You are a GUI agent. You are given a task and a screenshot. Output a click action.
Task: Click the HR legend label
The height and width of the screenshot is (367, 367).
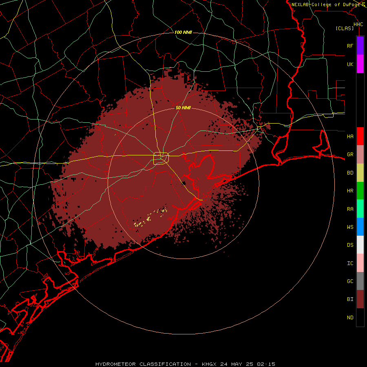pos(350,191)
